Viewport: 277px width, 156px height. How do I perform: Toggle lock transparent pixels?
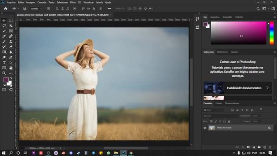click(211, 121)
